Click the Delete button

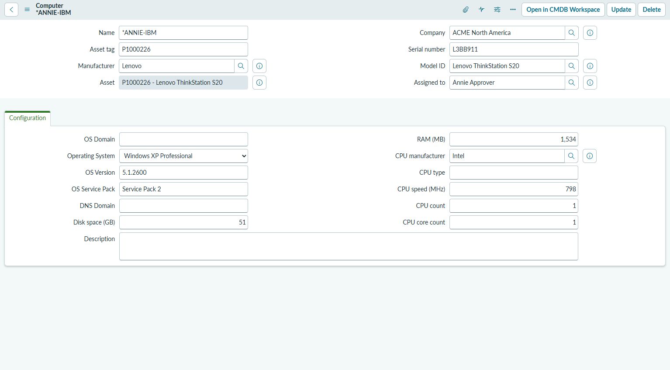[x=652, y=10]
